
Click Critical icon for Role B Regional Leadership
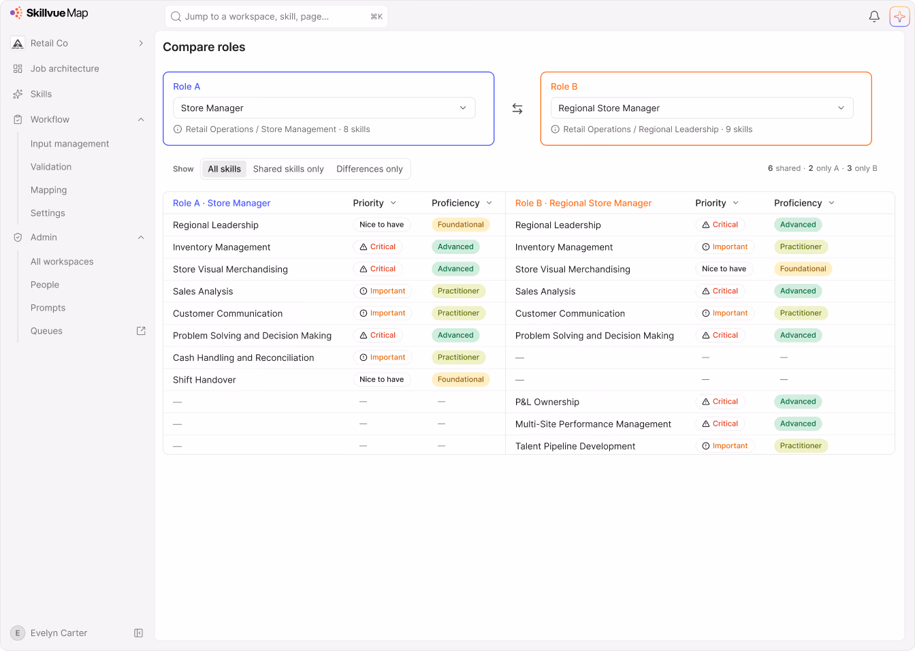(706, 225)
